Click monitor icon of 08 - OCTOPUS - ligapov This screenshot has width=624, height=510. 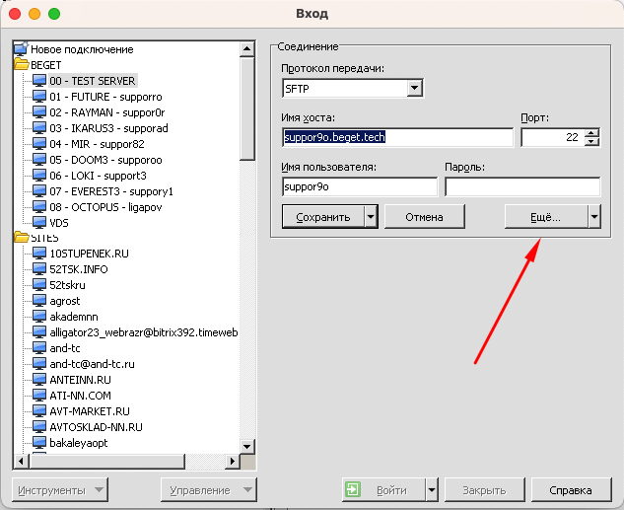tap(39, 206)
